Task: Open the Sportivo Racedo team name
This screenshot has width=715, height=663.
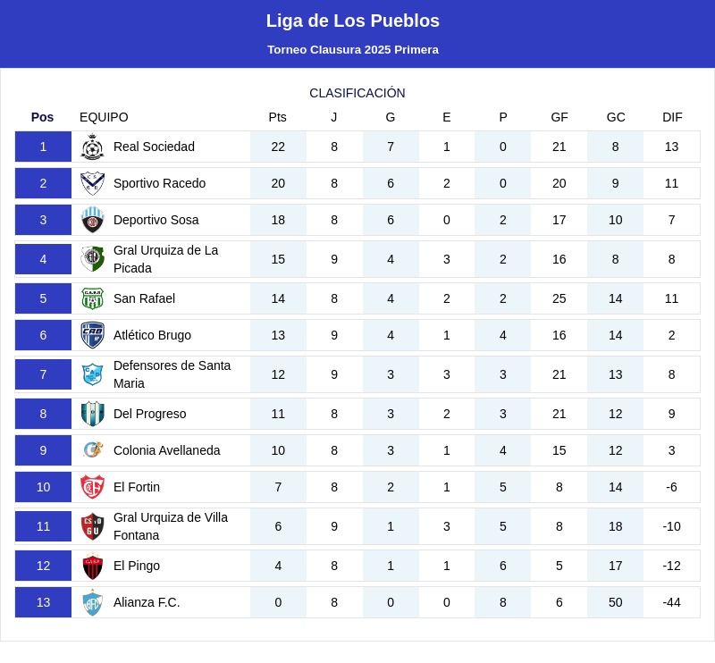Action: [x=159, y=183]
